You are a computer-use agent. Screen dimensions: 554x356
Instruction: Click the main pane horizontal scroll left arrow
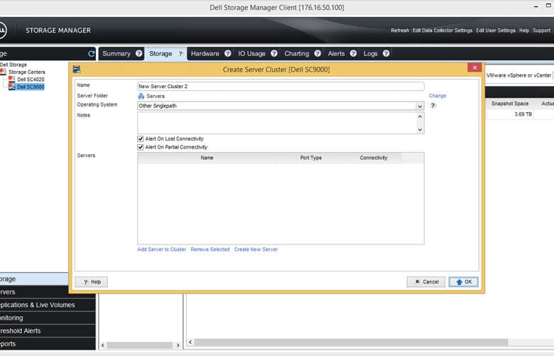pyautogui.click(x=190, y=342)
